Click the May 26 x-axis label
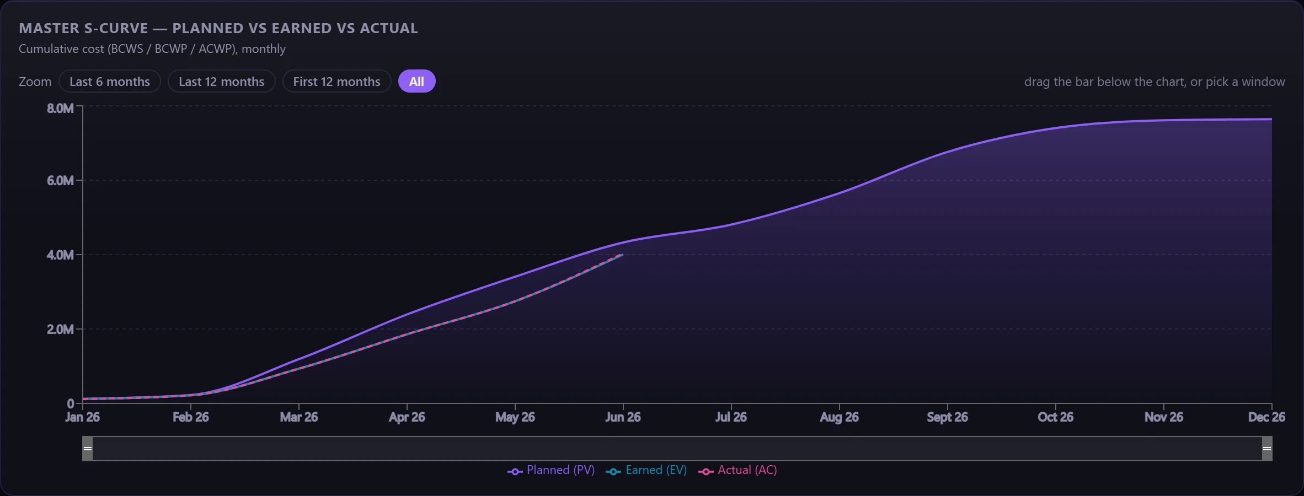 pyautogui.click(x=515, y=417)
